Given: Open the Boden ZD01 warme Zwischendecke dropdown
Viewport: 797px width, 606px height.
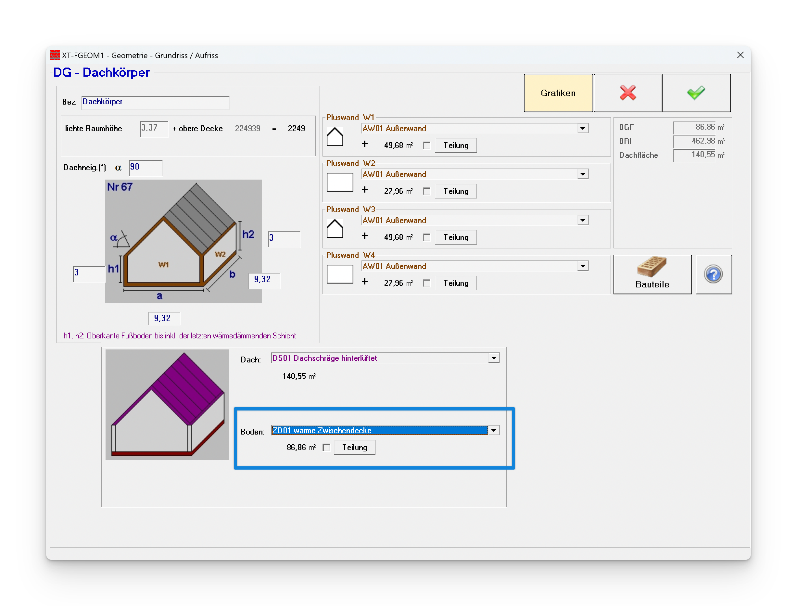Looking at the screenshot, I should click(493, 430).
